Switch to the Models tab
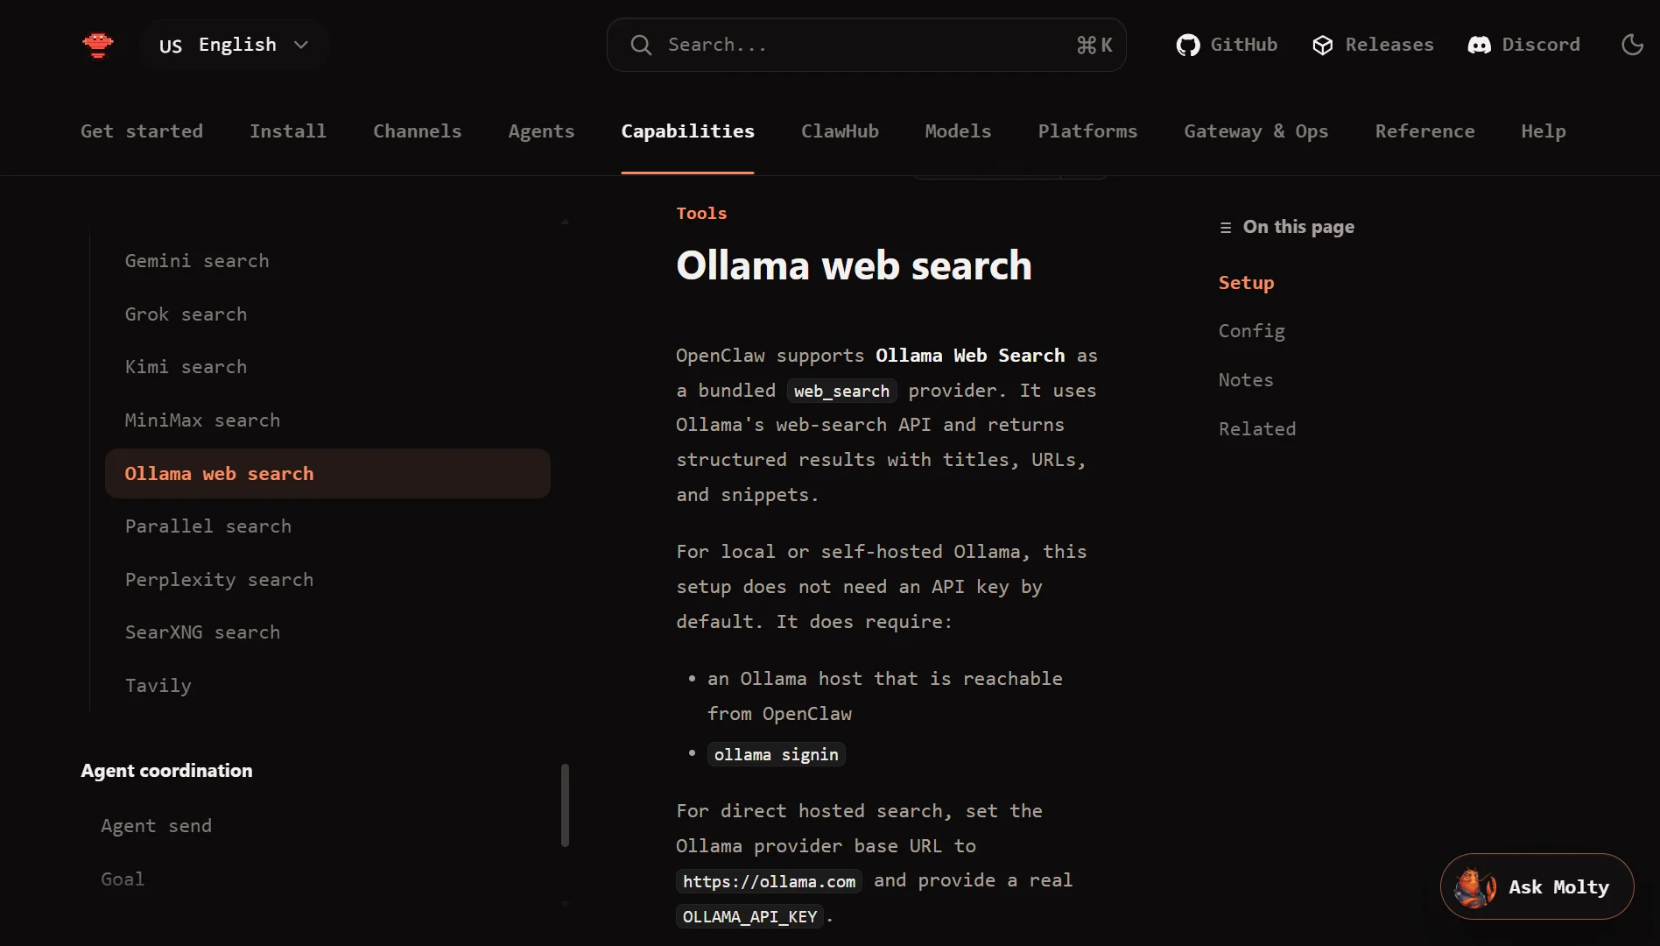This screenshot has height=946, width=1660. 958,131
